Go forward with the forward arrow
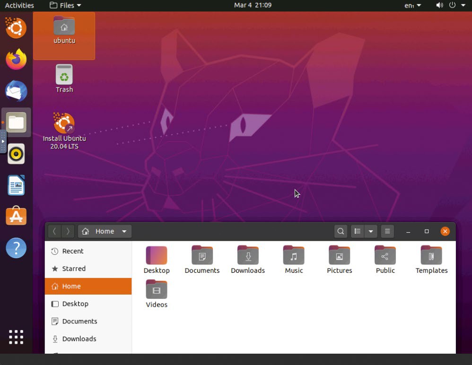This screenshot has height=365, width=472. tap(68, 231)
